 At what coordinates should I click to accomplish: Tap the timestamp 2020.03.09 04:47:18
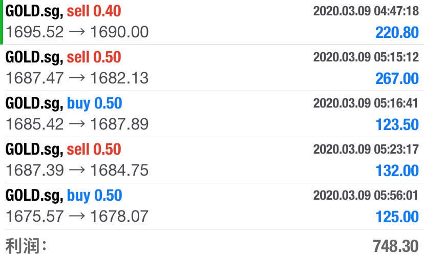[x=366, y=11]
